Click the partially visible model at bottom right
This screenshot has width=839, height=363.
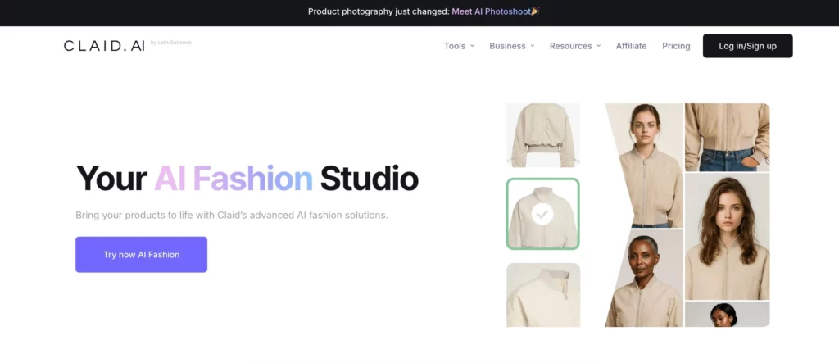[727, 315]
